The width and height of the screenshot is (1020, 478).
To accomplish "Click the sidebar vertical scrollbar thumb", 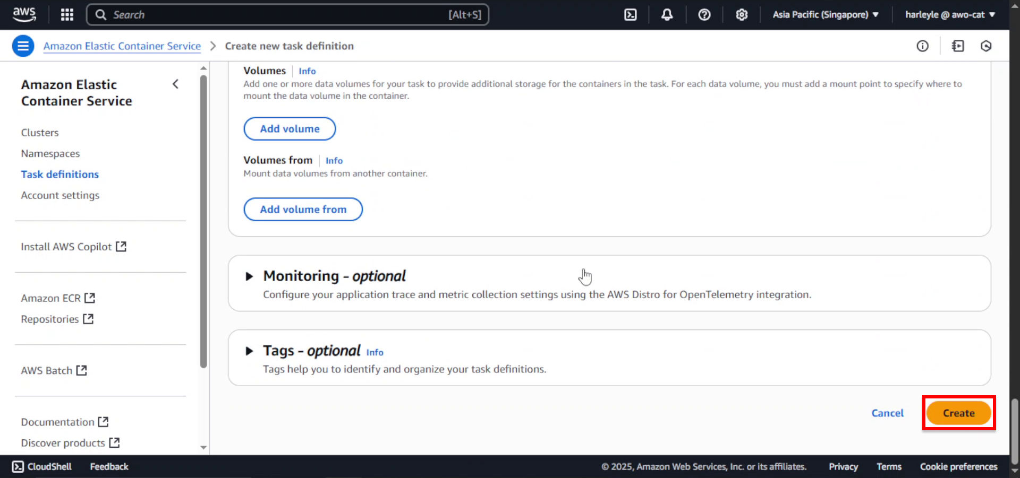I will pos(203,221).
